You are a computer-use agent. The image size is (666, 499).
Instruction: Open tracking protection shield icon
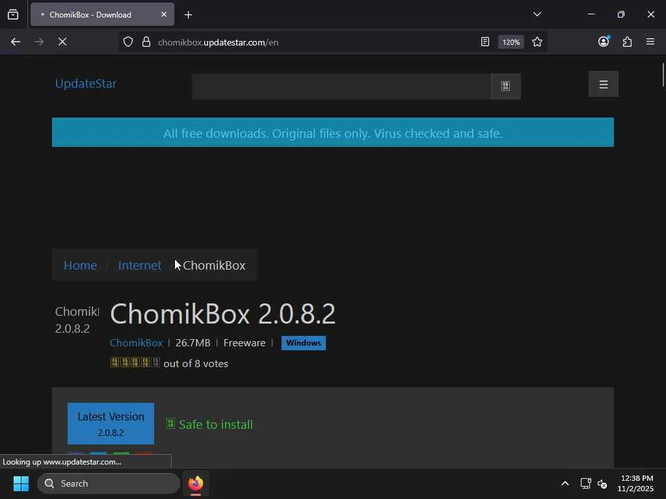pos(128,42)
